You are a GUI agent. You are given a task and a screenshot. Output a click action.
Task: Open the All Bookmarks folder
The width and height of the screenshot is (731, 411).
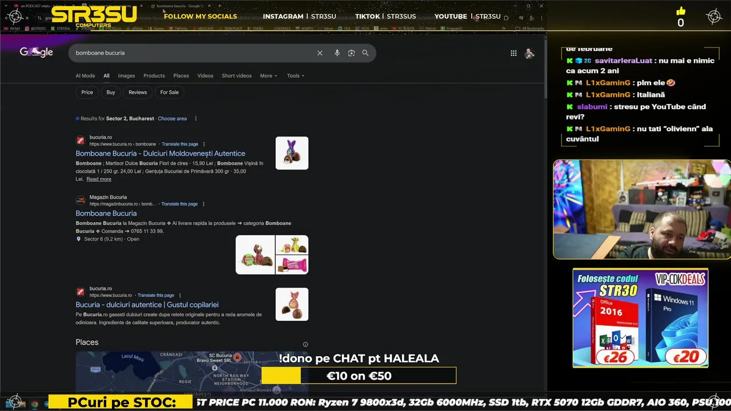[x=529, y=29]
